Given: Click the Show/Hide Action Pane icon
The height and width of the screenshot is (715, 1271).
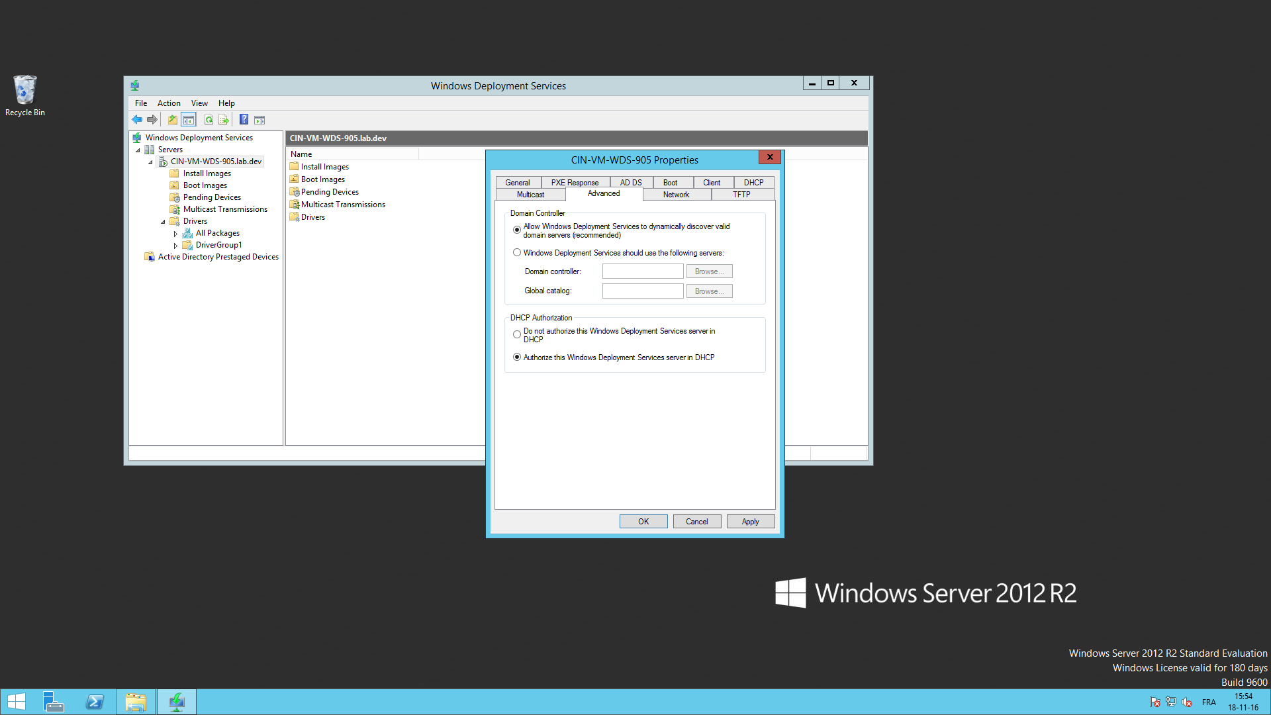Looking at the screenshot, I should [259, 120].
